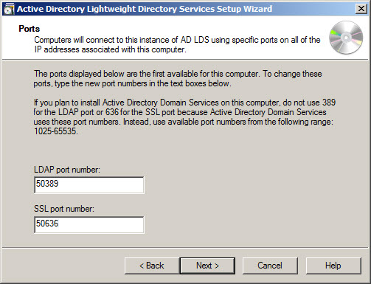Cancel the setup wizard
This screenshot has width=371, height=284.
(x=270, y=266)
